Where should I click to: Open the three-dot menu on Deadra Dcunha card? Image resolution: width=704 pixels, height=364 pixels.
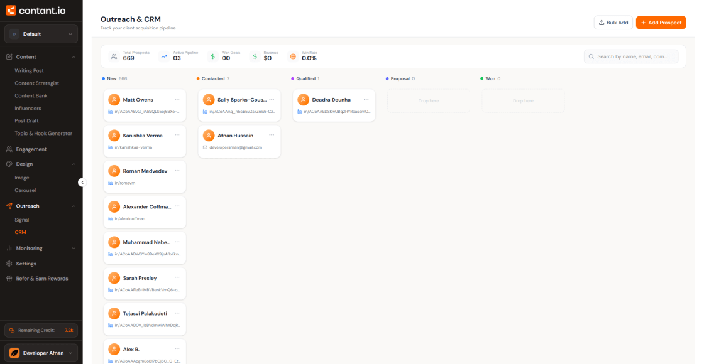tap(366, 100)
